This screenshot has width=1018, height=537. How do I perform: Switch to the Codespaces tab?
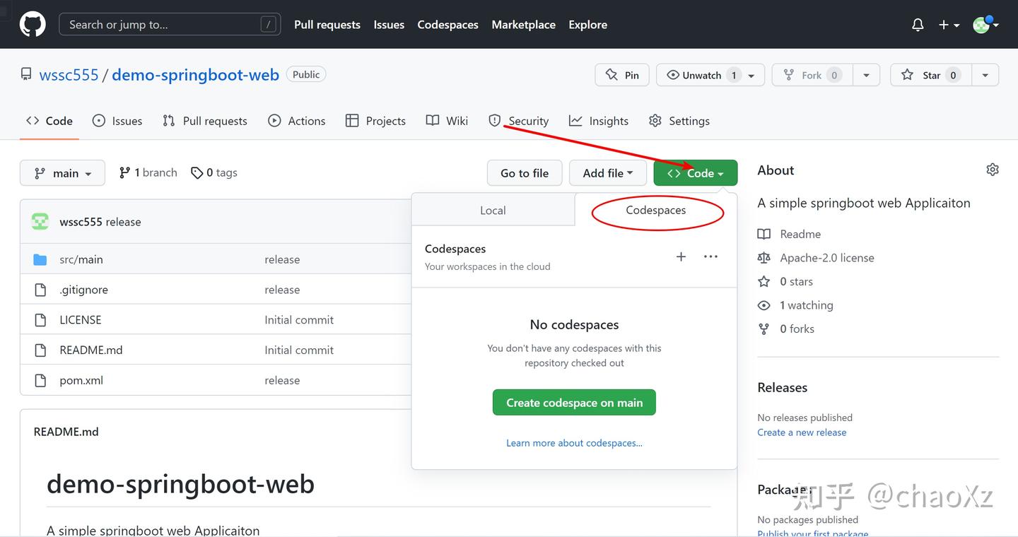[x=655, y=210]
